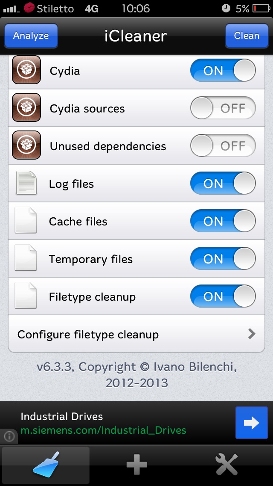Switch to the broom cleaner tab
Image resolution: width=273 pixels, height=486 pixels.
tap(46, 465)
